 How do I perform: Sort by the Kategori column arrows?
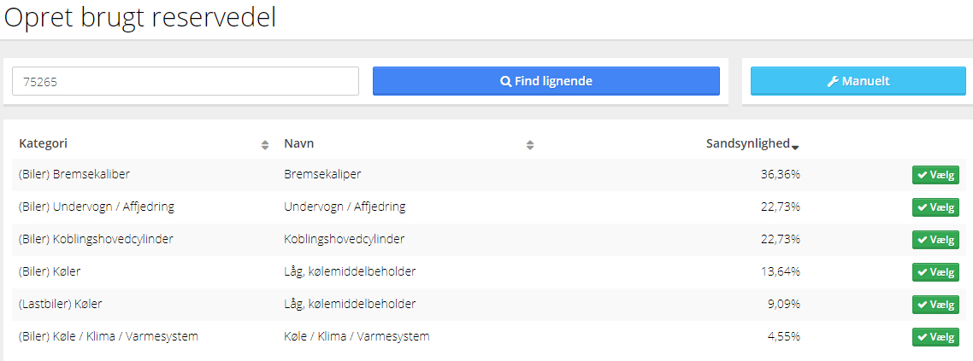point(265,145)
